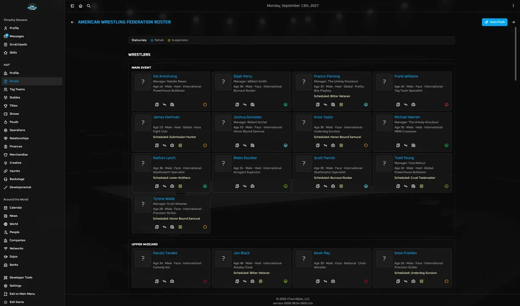
Task: Click Todd Young's portrait placeholder
Action: click(384, 163)
